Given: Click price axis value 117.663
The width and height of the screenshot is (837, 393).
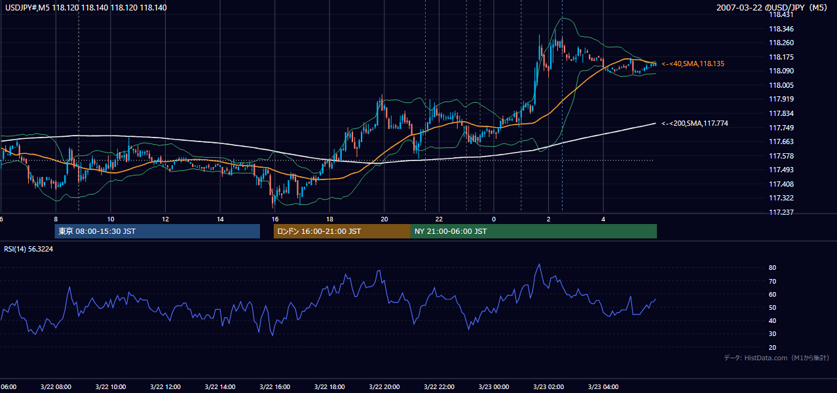Looking at the screenshot, I should [x=782, y=141].
